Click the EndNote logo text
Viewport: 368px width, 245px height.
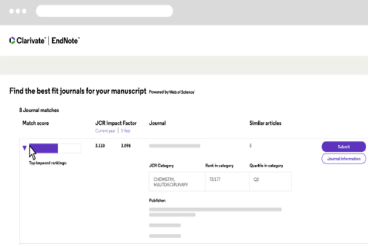pyautogui.click(x=65, y=40)
